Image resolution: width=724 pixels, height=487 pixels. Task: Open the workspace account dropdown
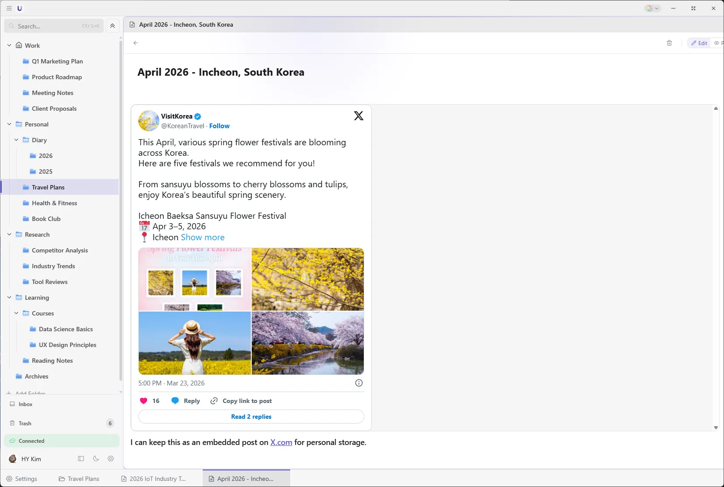coord(652,8)
